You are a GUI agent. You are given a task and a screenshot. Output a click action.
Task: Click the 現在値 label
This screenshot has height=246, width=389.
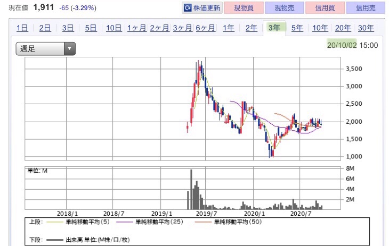point(18,8)
